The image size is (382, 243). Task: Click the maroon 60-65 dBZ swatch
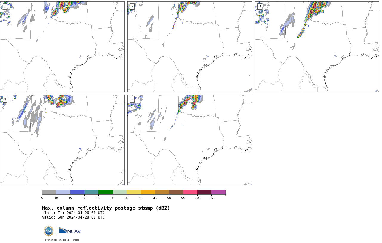pos(204,192)
